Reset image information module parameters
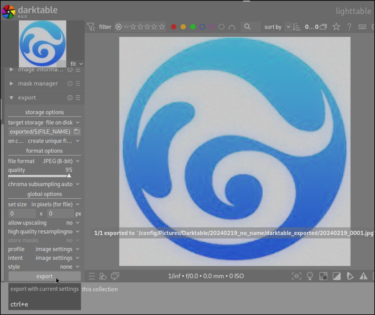375x315 pixels. [70, 69]
